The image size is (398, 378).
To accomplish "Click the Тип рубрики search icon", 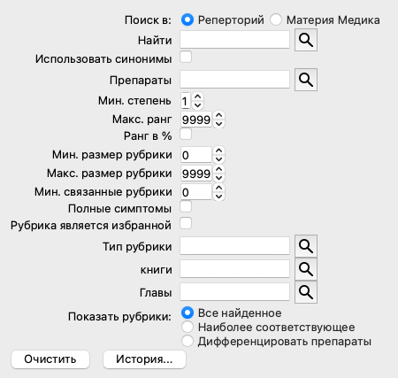I will [x=306, y=246].
